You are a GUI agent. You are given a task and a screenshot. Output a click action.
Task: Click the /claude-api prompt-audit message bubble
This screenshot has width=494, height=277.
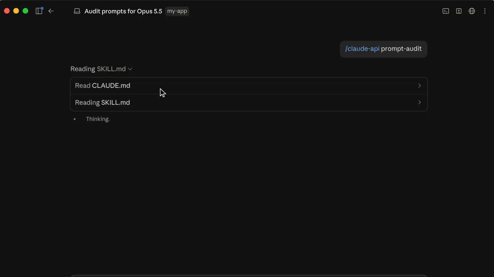383,49
